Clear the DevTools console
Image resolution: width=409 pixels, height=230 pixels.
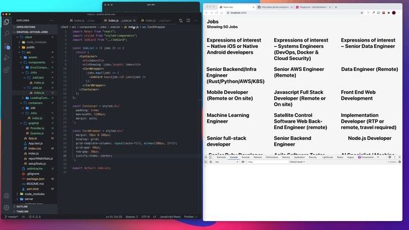pyautogui.click(x=211, y=162)
